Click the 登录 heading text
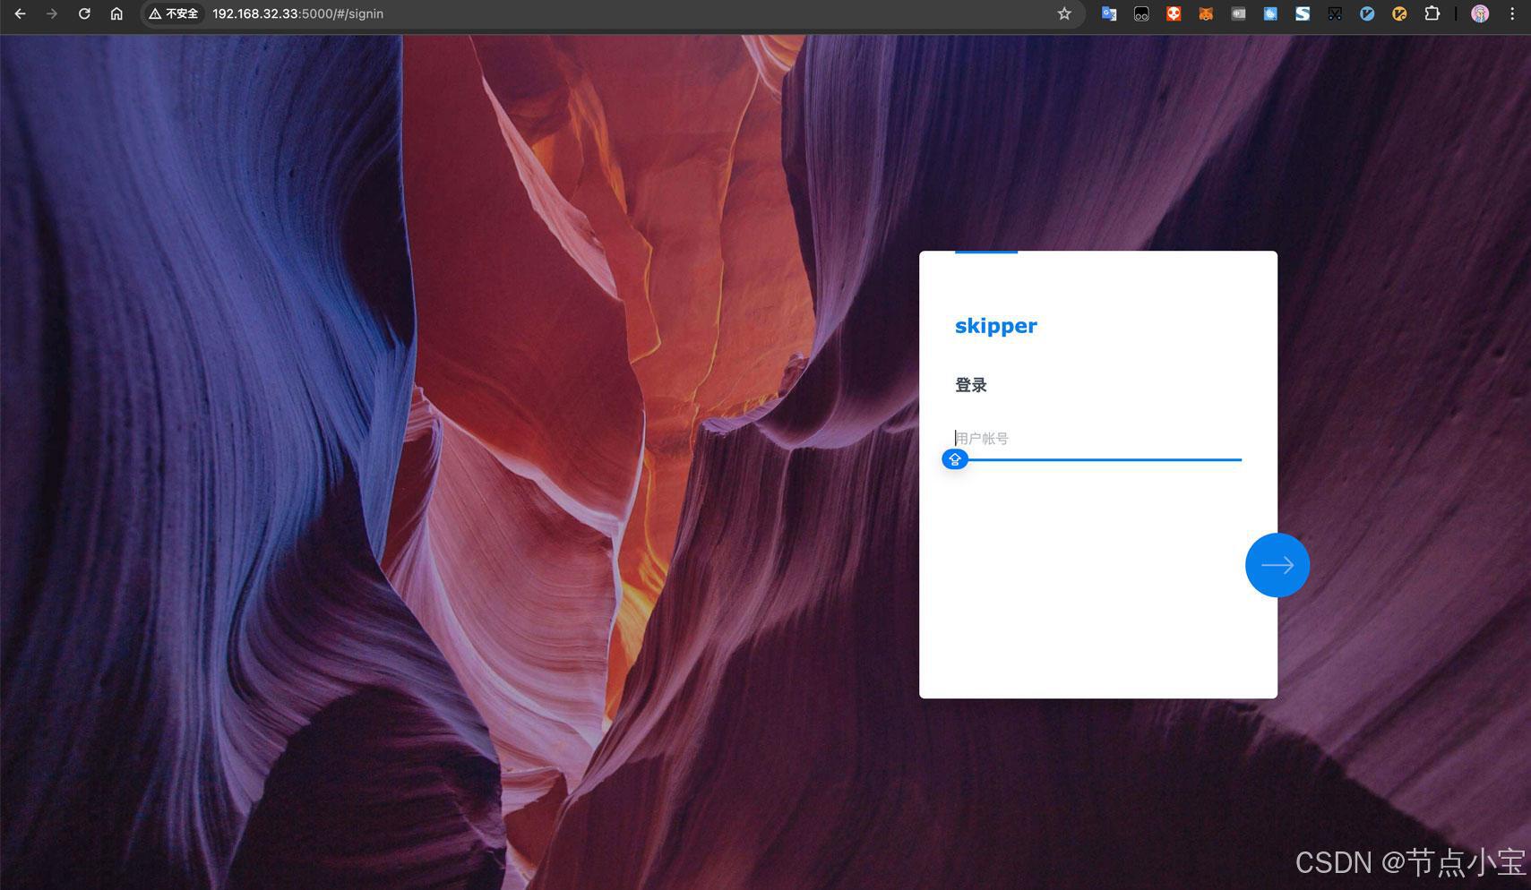Viewport: 1531px width, 890px height. click(971, 385)
